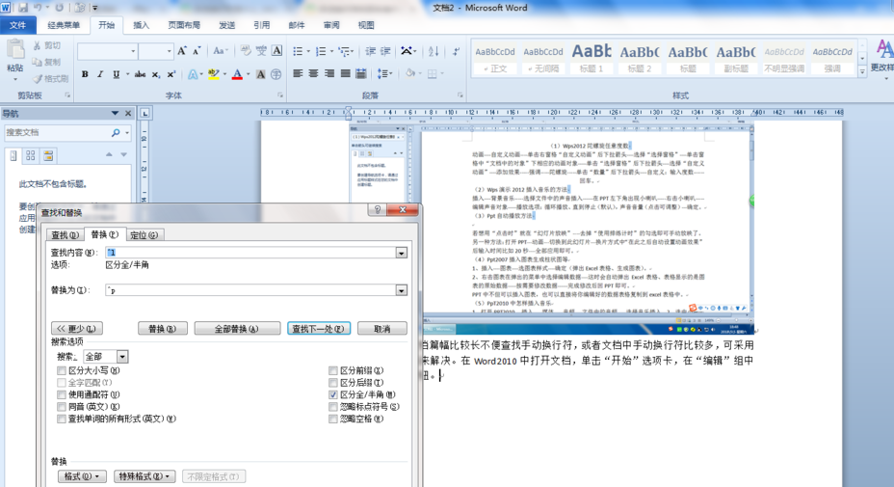Click the Save icon in quick access toolbar
This screenshot has height=487, width=894.
pyautogui.click(x=23, y=8)
